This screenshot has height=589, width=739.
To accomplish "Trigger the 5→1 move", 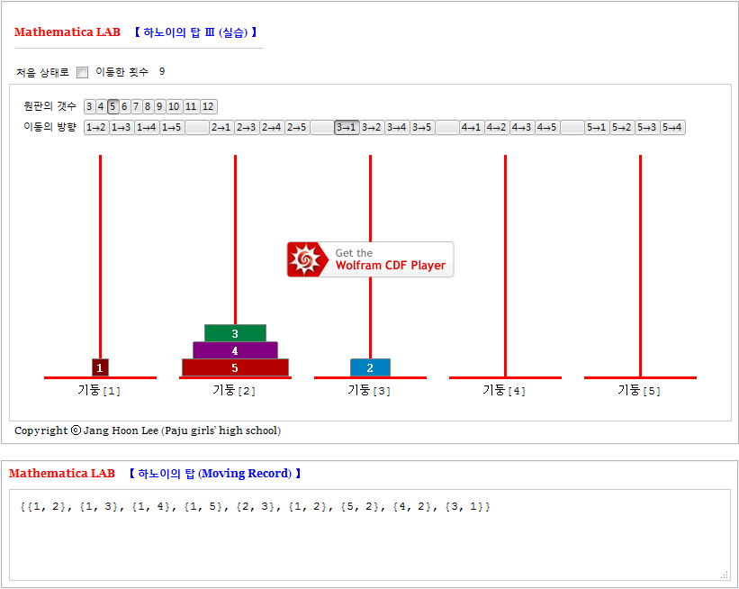I will pyautogui.click(x=597, y=127).
